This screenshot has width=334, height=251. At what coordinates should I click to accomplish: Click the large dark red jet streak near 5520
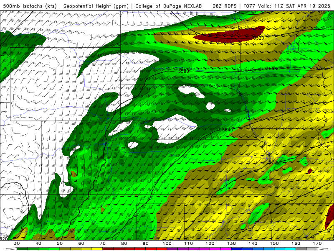click(230, 35)
